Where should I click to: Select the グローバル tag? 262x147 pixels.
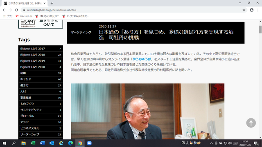41,116
